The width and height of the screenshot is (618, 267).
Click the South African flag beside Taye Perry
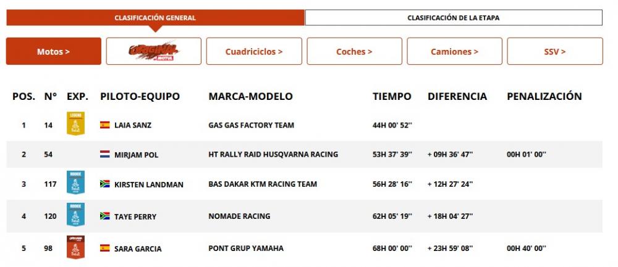pyautogui.click(x=105, y=216)
